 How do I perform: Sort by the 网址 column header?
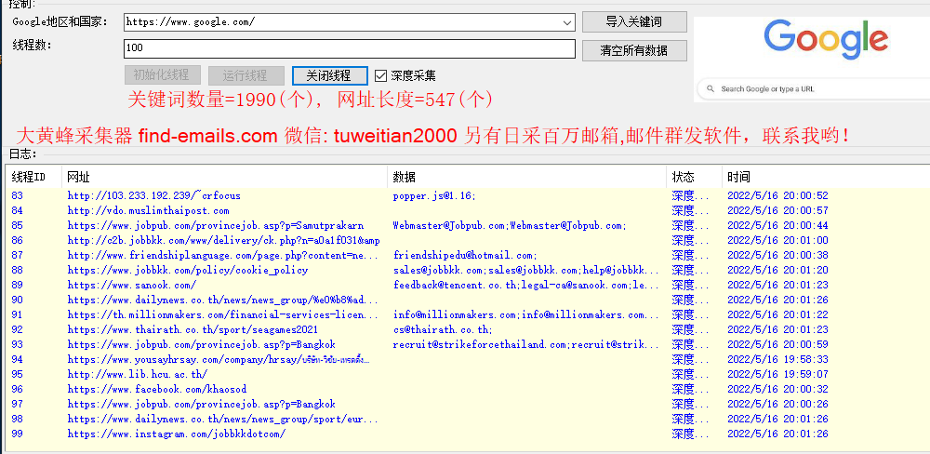click(x=225, y=177)
